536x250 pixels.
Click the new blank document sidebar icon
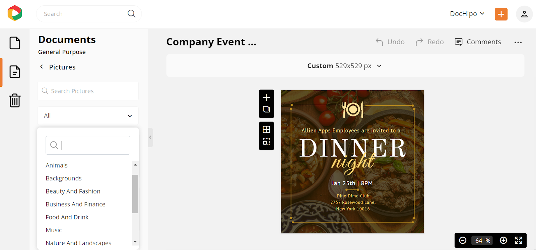coord(15,43)
